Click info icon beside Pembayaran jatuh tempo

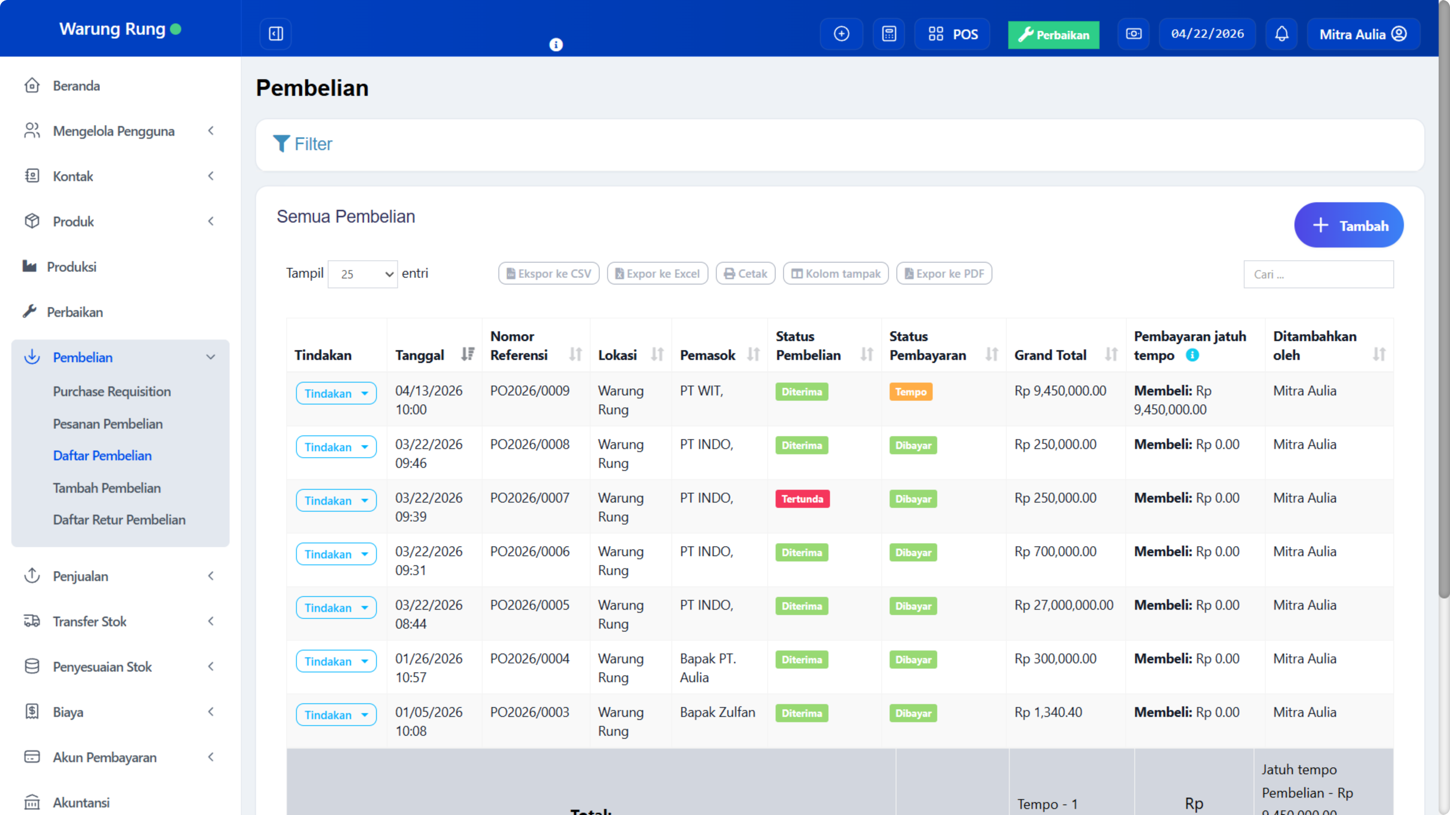(1192, 355)
